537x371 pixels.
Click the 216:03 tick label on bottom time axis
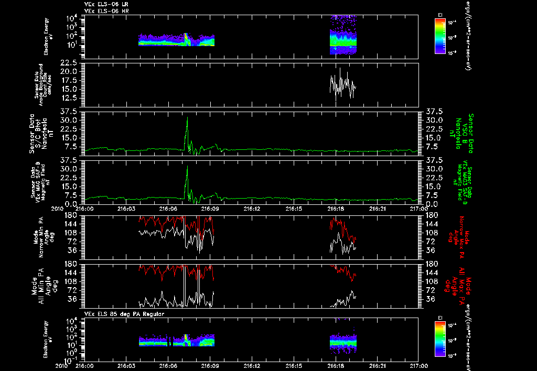126,366
